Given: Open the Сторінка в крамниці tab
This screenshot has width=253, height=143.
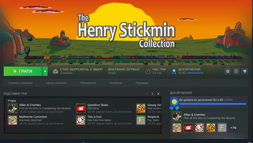Looking at the screenshot, I should (x=20, y=83).
